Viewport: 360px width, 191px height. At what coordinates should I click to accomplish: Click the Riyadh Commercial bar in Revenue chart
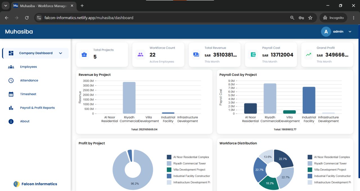click(x=129, y=98)
